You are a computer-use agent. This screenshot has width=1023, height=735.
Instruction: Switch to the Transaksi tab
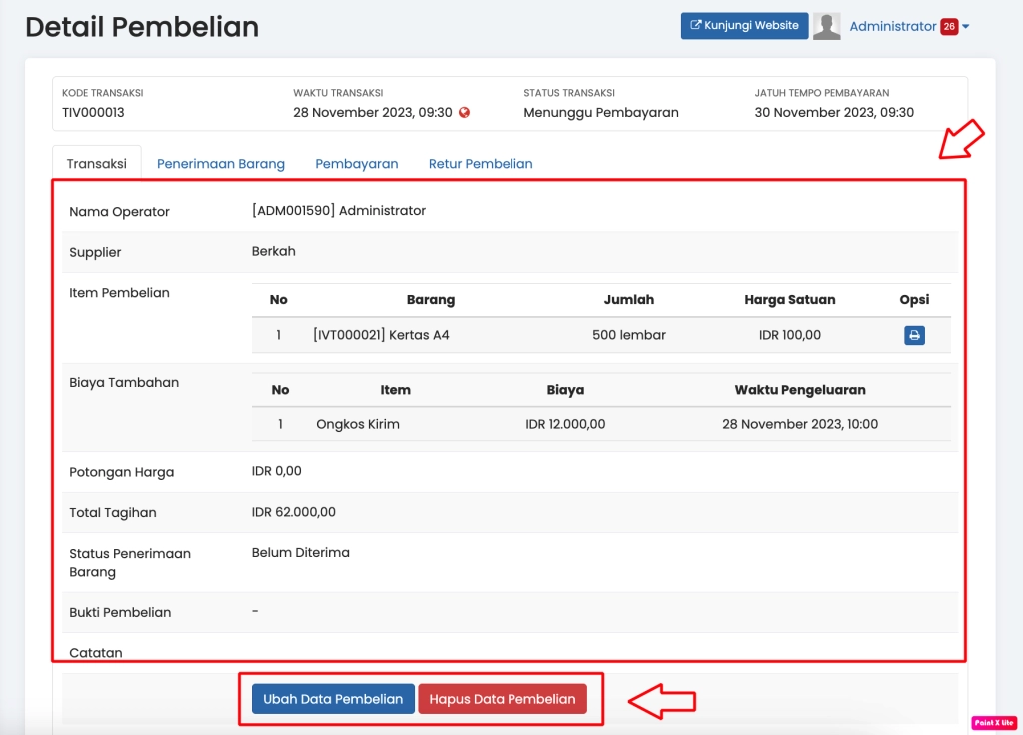point(97,164)
